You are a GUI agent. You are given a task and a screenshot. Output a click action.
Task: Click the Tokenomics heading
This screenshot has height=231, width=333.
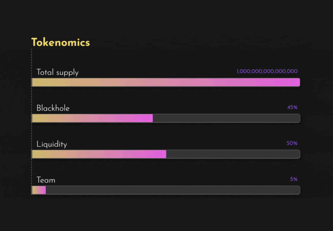(61, 42)
